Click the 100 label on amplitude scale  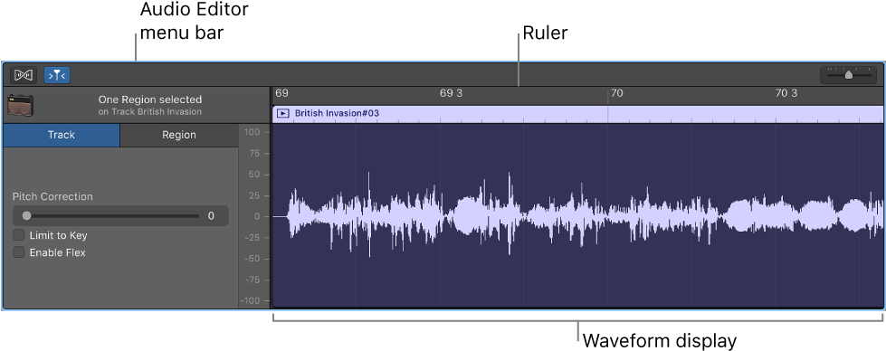252,132
